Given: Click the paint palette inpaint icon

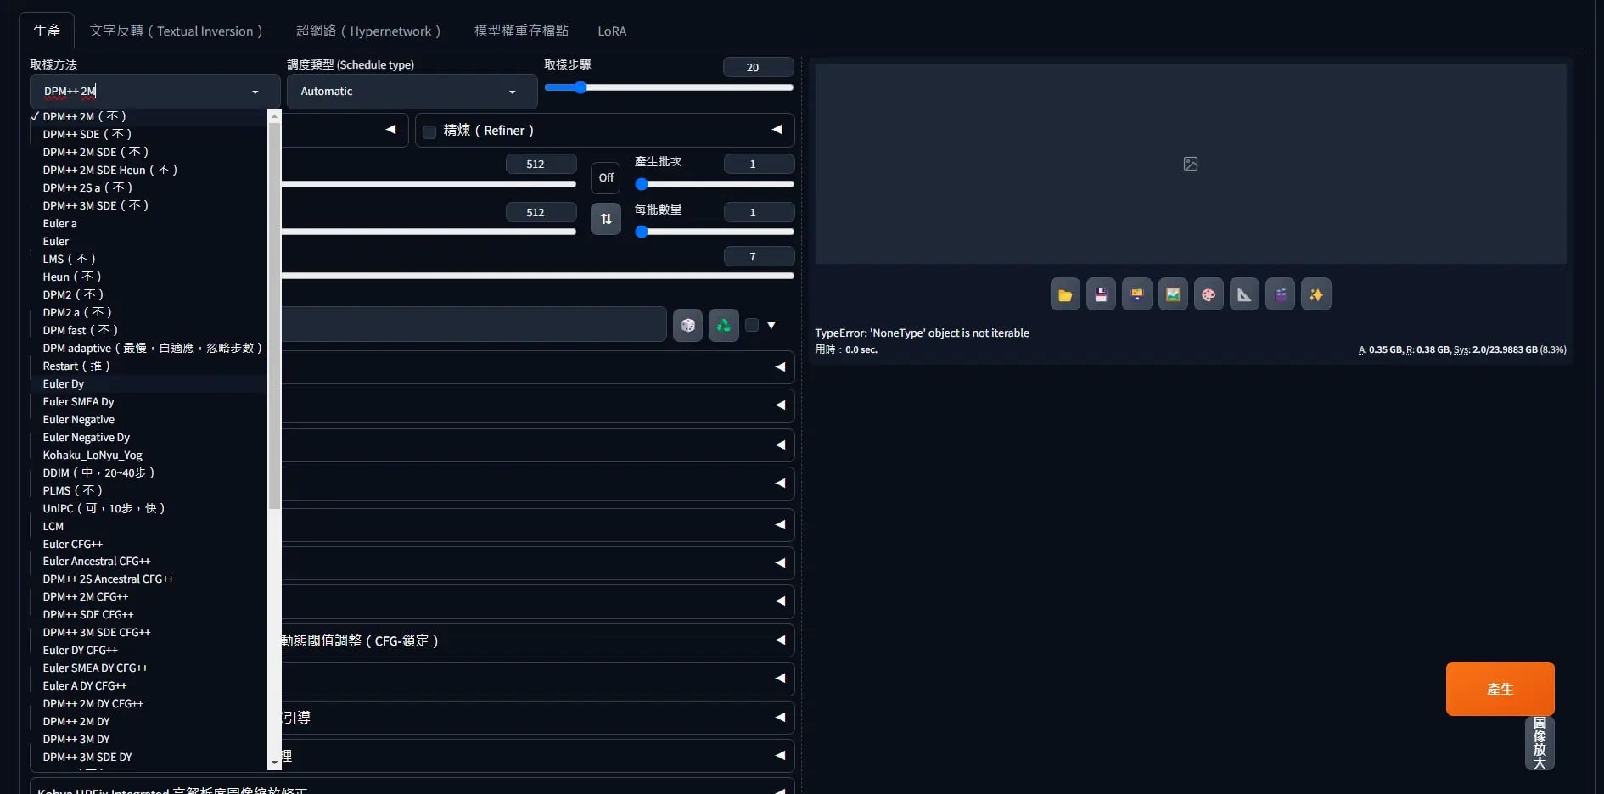Looking at the screenshot, I should click(1209, 295).
